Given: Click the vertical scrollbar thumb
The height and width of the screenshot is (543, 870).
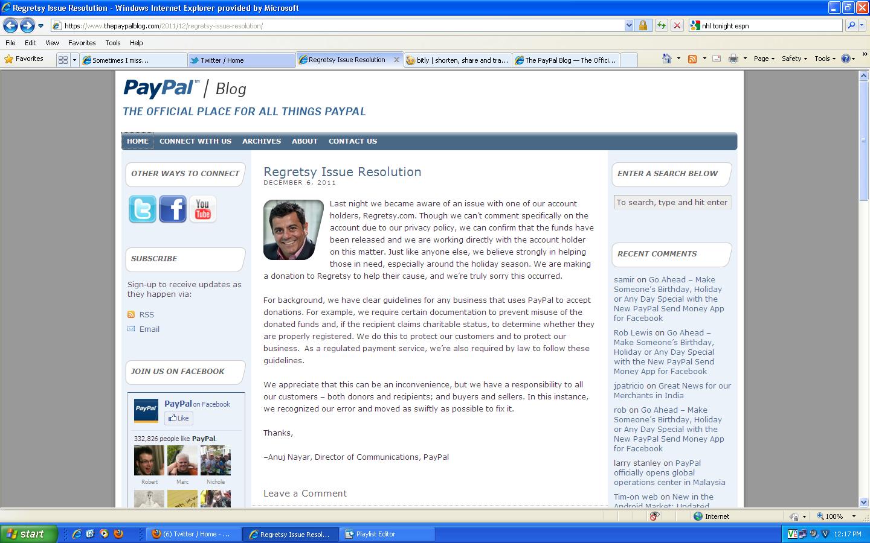Looking at the screenshot, I should pos(863,142).
